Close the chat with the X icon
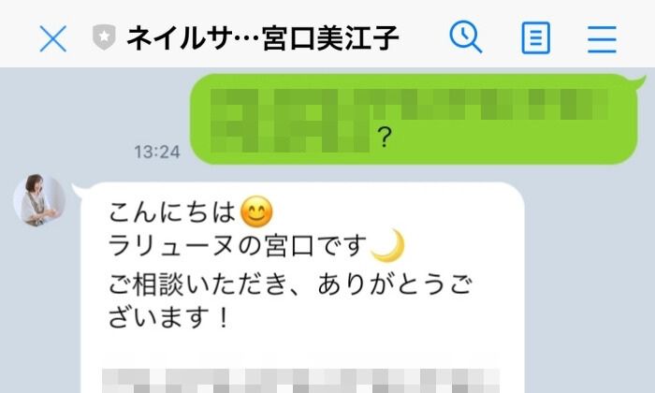Screen dimensions: 655x393 pyautogui.click(x=53, y=38)
